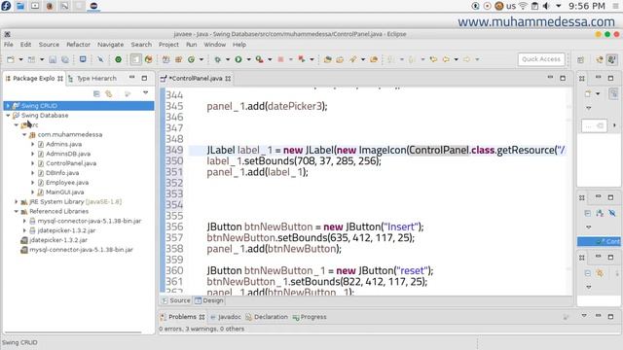Collapse the Swing Database project
Image resolution: width=623 pixels, height=350 pixels.
pos(8,116)
